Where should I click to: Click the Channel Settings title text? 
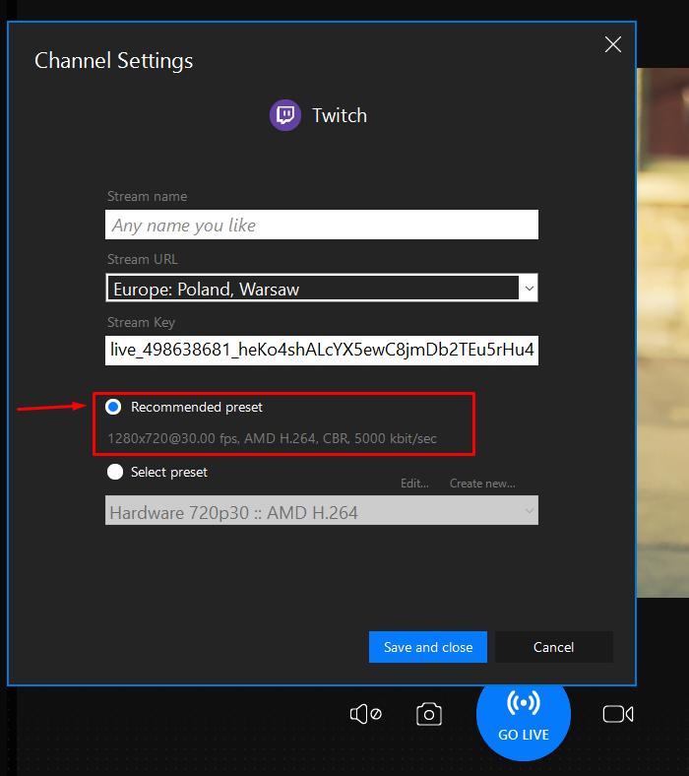coord(114,61)
